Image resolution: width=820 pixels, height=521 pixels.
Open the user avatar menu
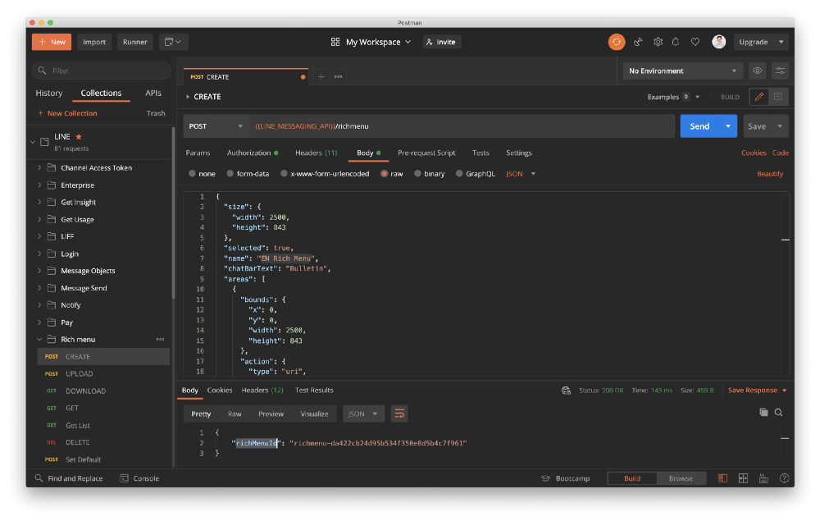tap(718, 42)
